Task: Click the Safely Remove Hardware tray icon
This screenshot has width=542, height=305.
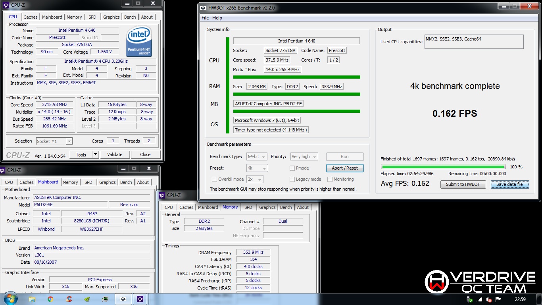Action: pyautogui.click(x=470, y=299)
